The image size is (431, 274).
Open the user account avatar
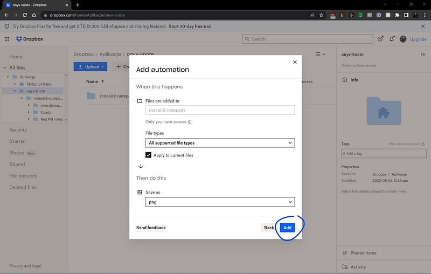click(x=403, y=39)
